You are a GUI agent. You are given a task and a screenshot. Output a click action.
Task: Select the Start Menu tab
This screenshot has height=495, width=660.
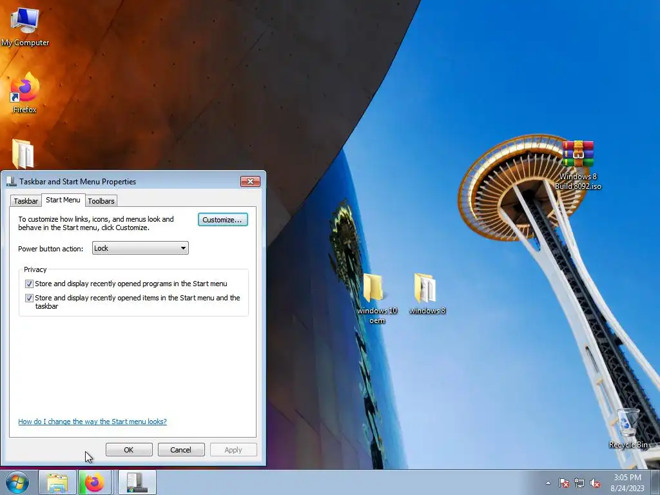pyautogui.click(x=63, y=200)
